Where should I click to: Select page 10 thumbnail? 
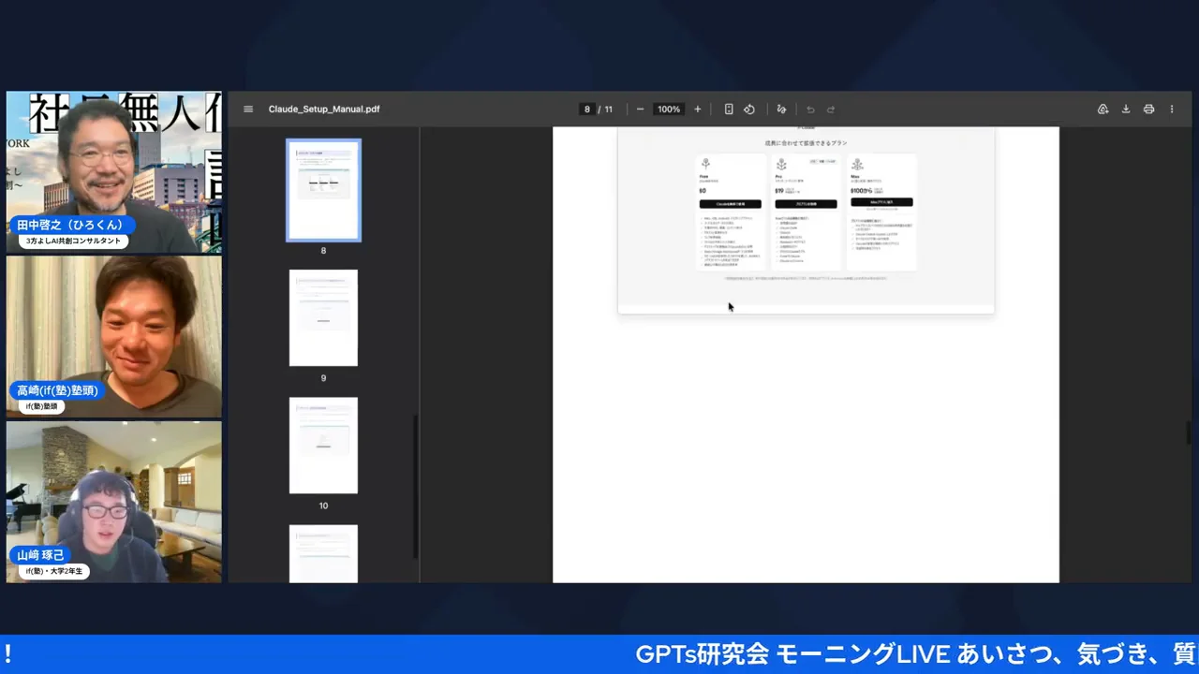[x=323, y=445]
